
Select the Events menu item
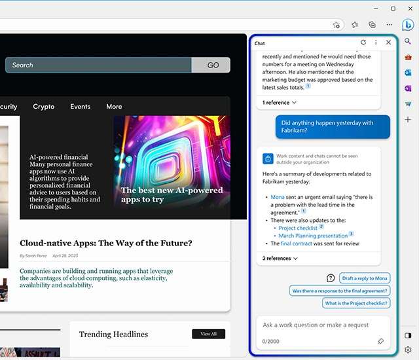point(81,107)
